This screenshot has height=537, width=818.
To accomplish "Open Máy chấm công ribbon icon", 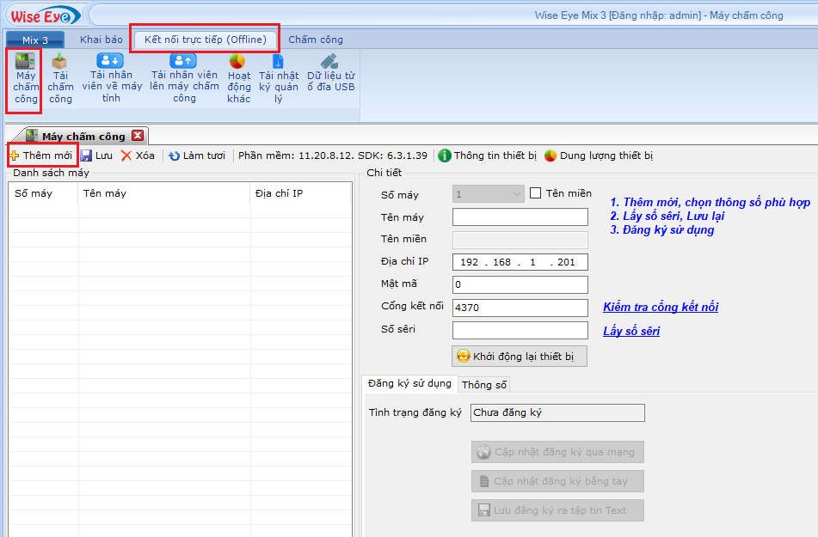I will [26, 79].
